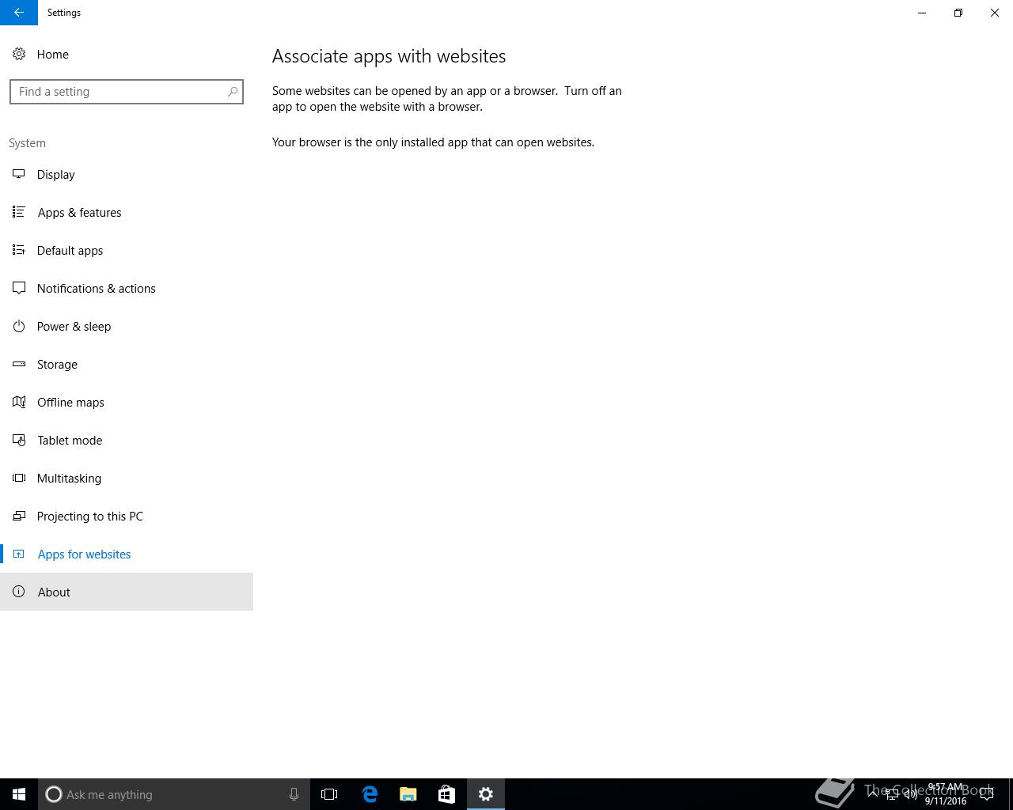
Task: Select the Offline maps icon
Action: click(x=19, y=402)
